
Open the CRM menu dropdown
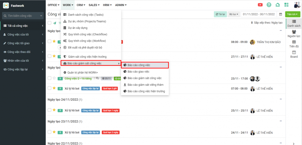click(81, 5)
